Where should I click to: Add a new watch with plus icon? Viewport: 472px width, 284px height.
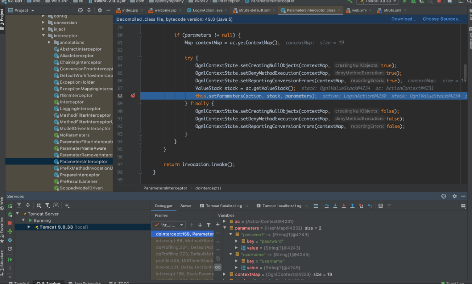pyautogui.click(x=218, y=225)
